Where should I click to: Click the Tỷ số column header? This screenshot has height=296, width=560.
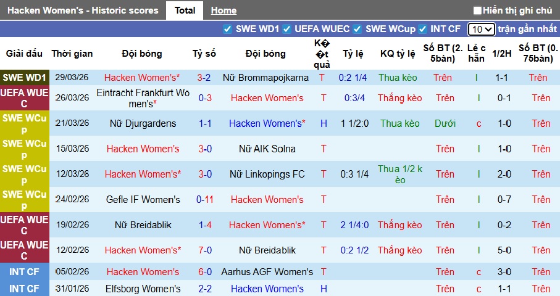tap(204, 54)
